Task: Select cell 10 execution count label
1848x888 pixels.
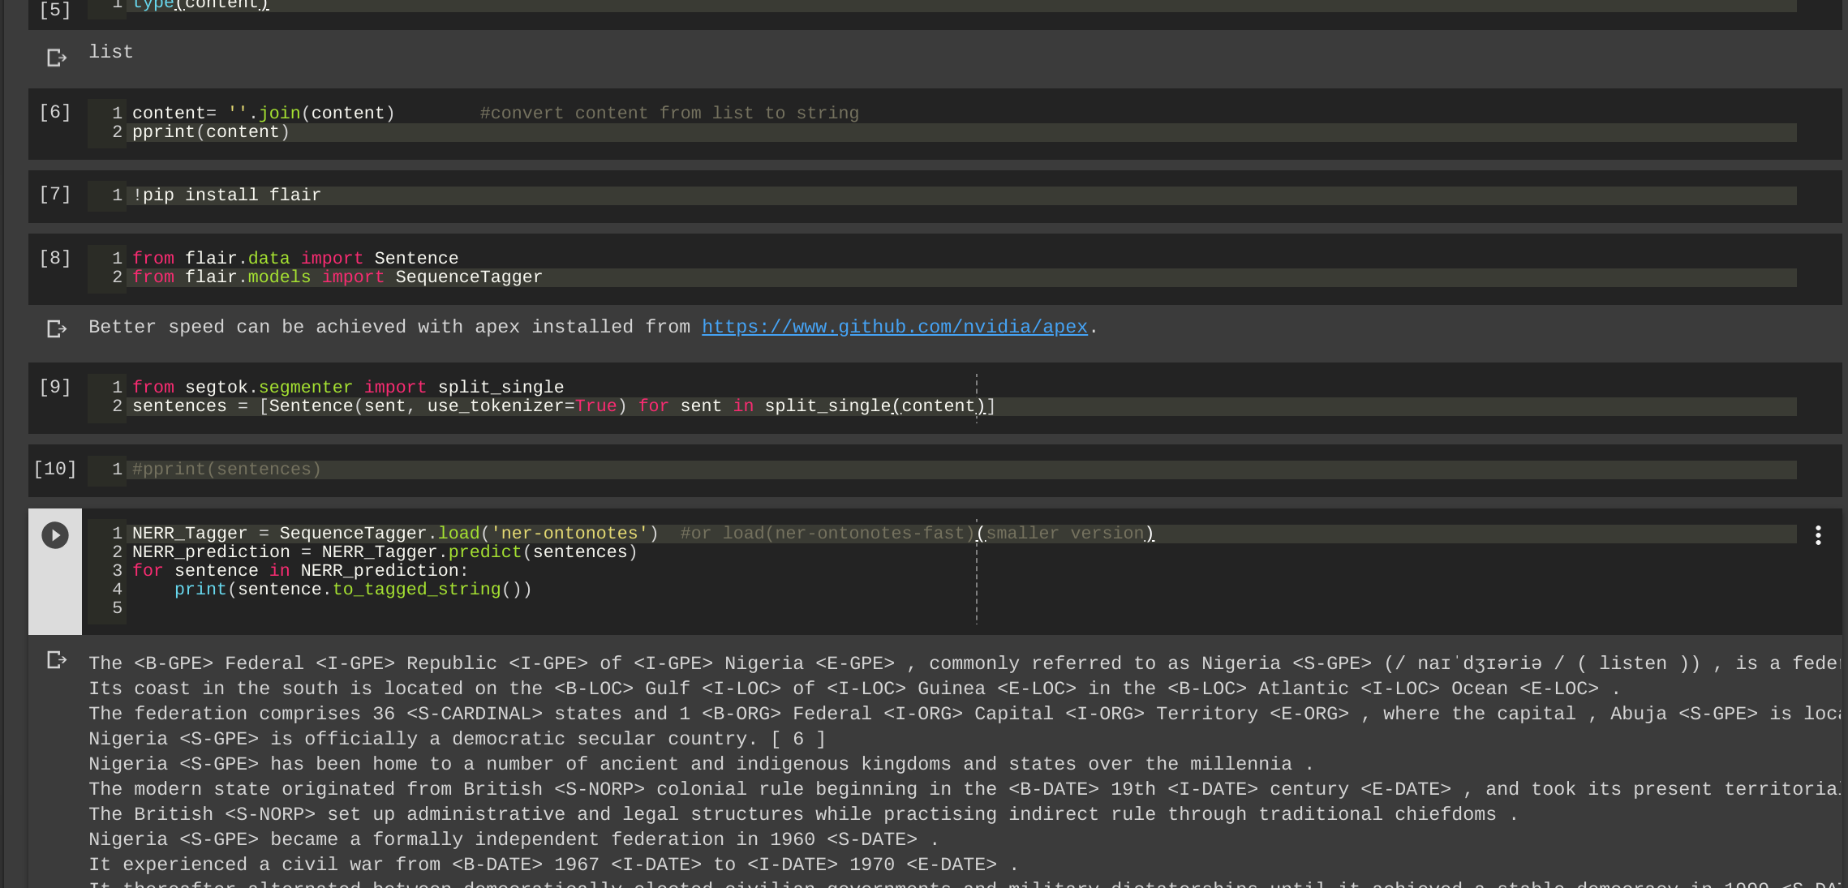Action: (x=55, y=469)
